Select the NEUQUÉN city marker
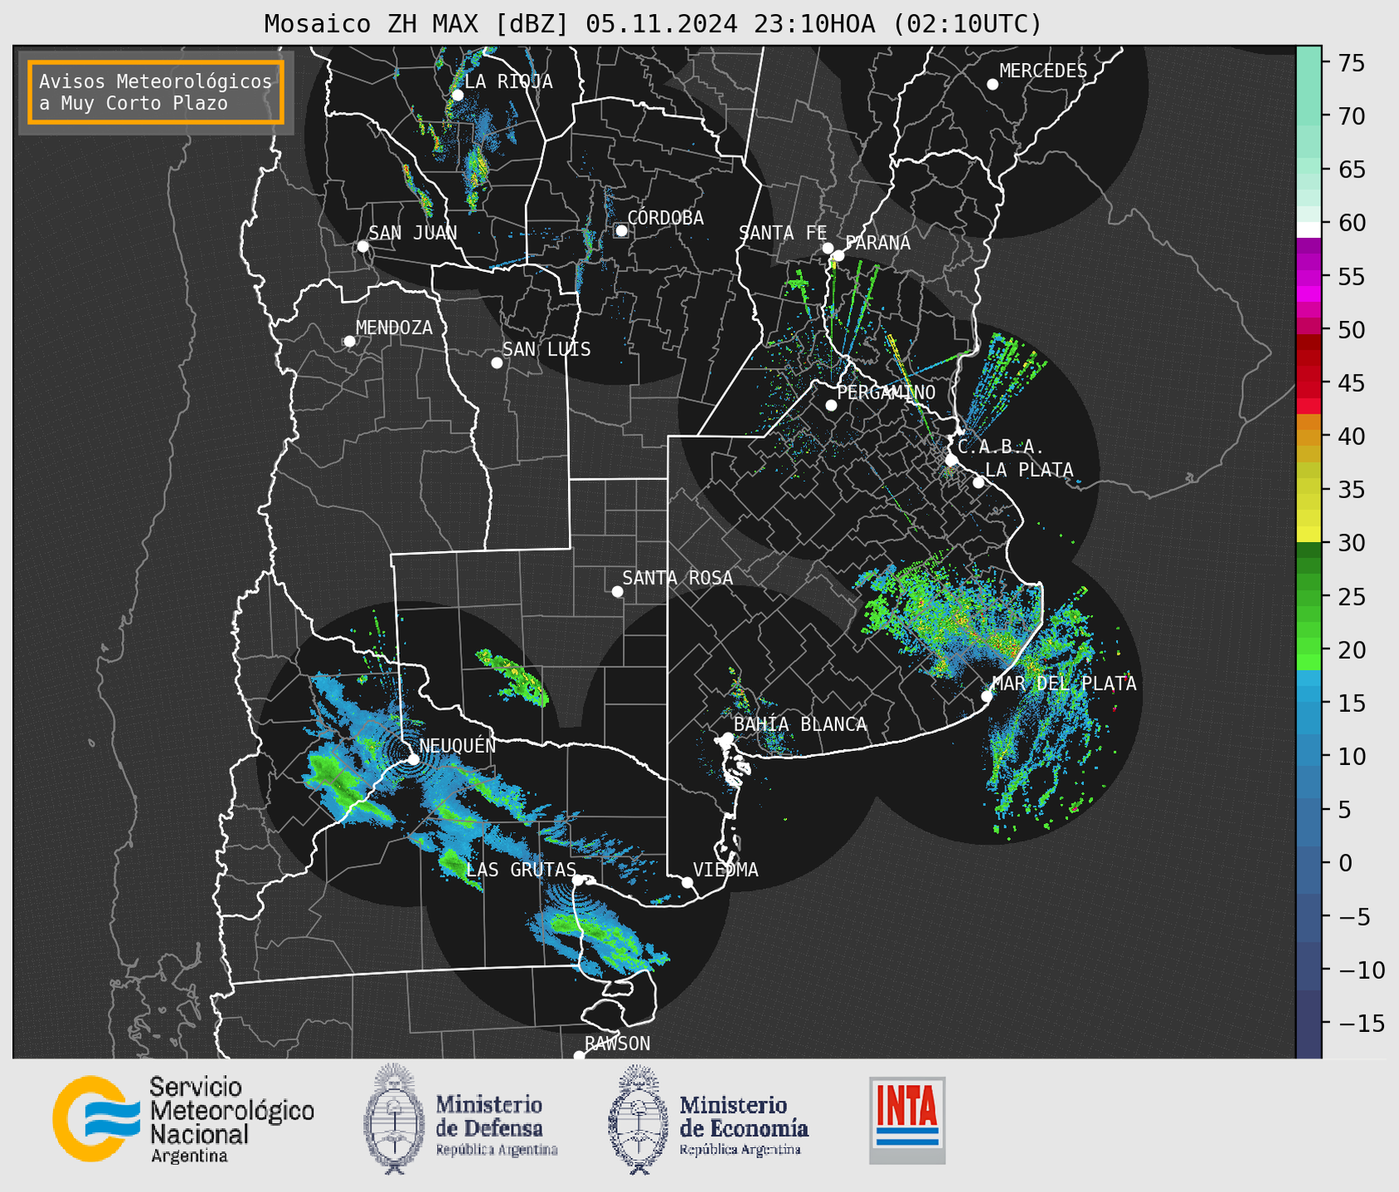The width and height of the screenshot is (1399, 1192). [x=413, y=759]
